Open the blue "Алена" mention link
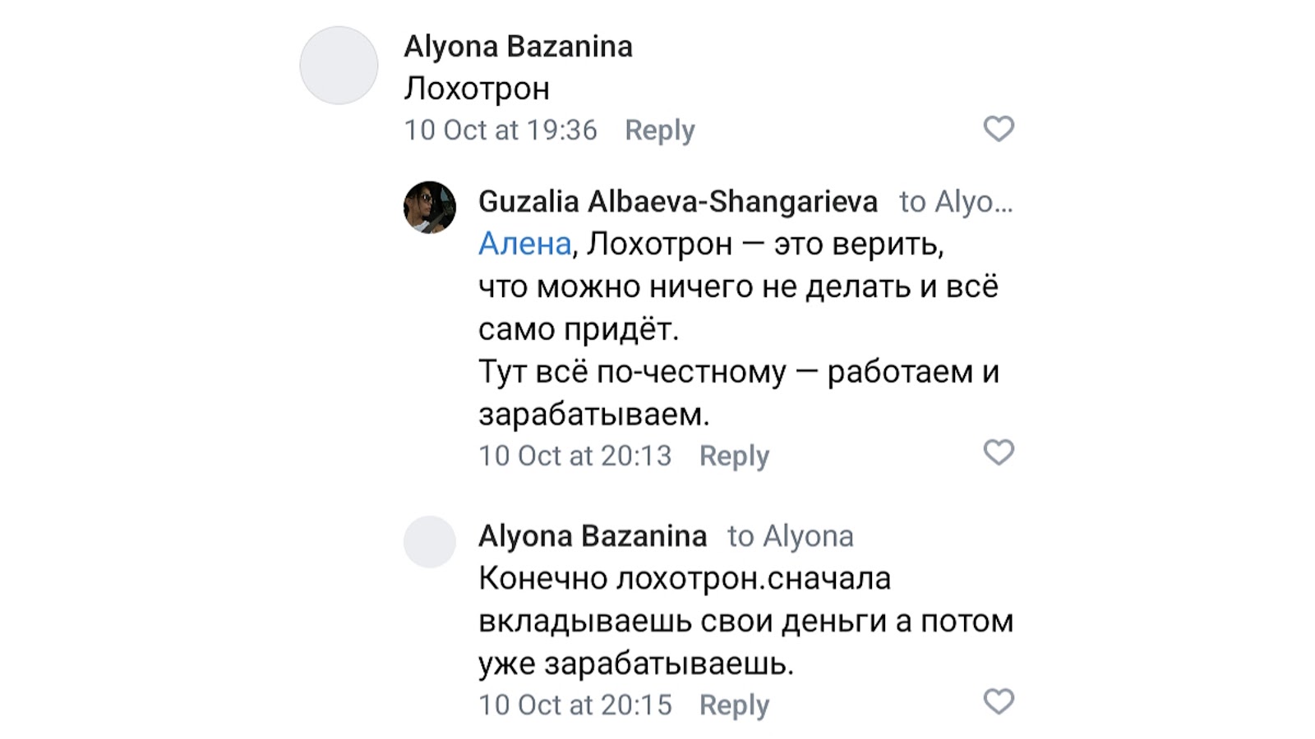Image resolution: width=1315 pixels, height=739 pixels. (x=524, y=244)
